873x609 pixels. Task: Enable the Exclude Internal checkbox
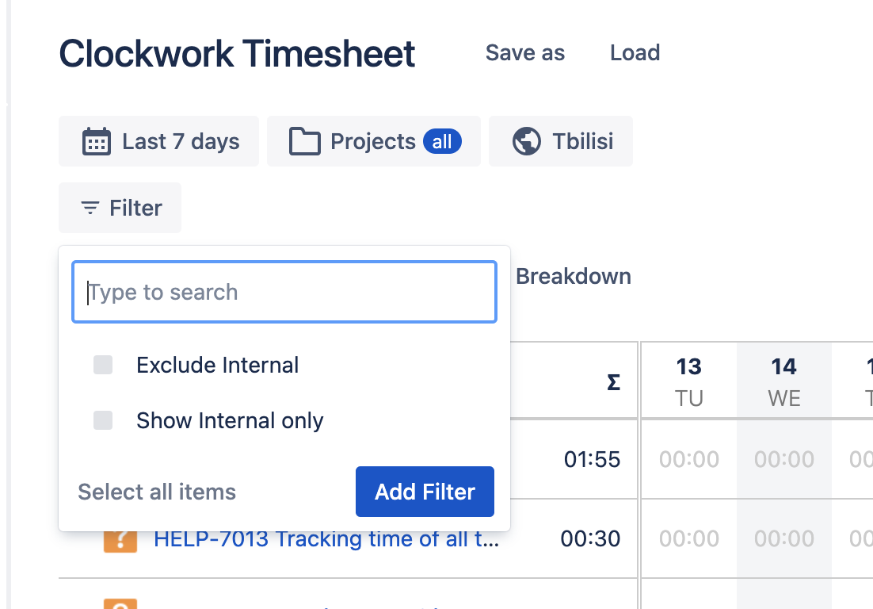coord(103,365)
